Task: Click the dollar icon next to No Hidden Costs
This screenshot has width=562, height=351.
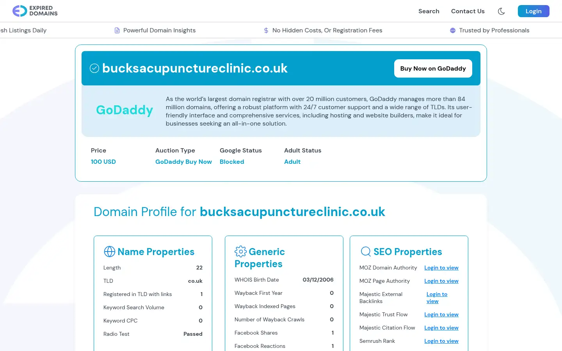Action: point(266,30)
